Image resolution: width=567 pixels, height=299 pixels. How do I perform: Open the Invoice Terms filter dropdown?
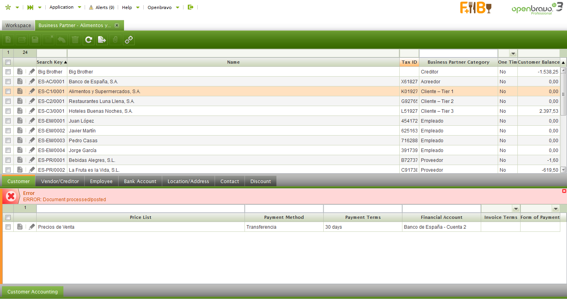(x=516, y=209)
